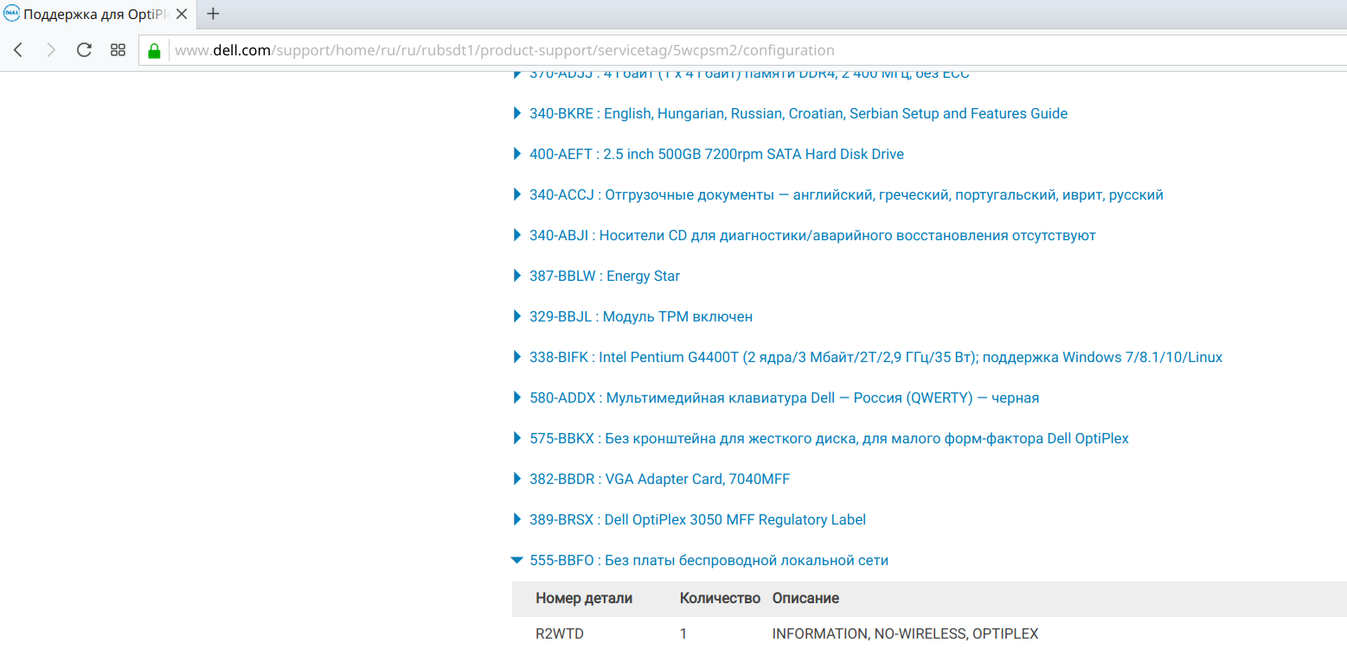Open 580-ADDX Мультимедийная клавиатура Dell link

point(784,398)
